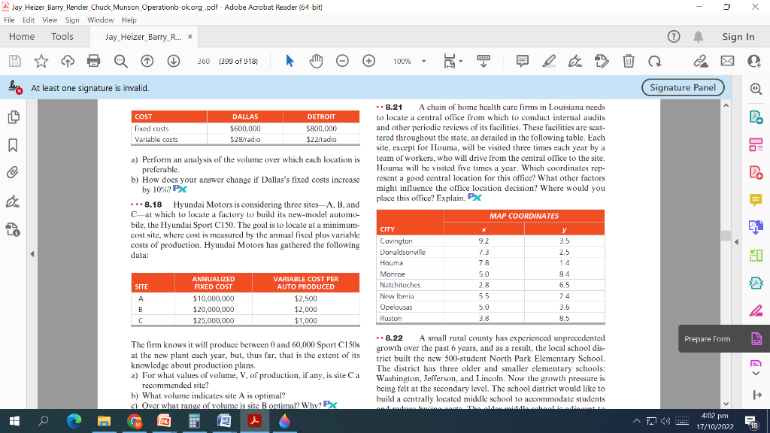
Task: Toggle the Select tool arrow
Action: click(291, 62)
